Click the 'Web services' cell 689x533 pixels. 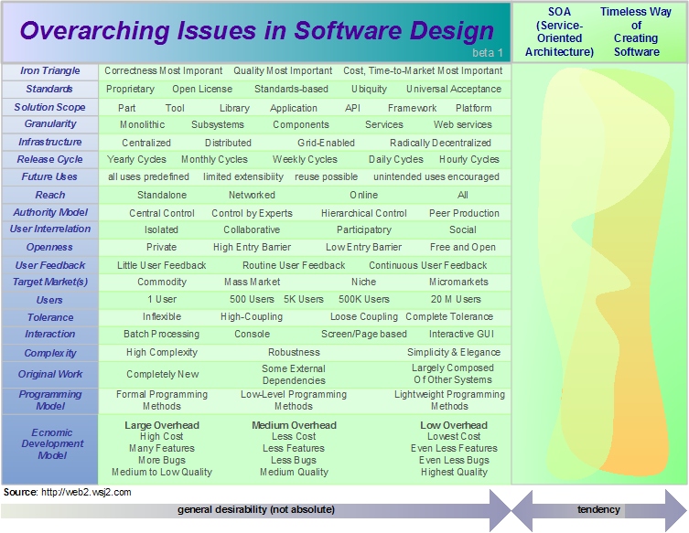(x=463, y=124)
